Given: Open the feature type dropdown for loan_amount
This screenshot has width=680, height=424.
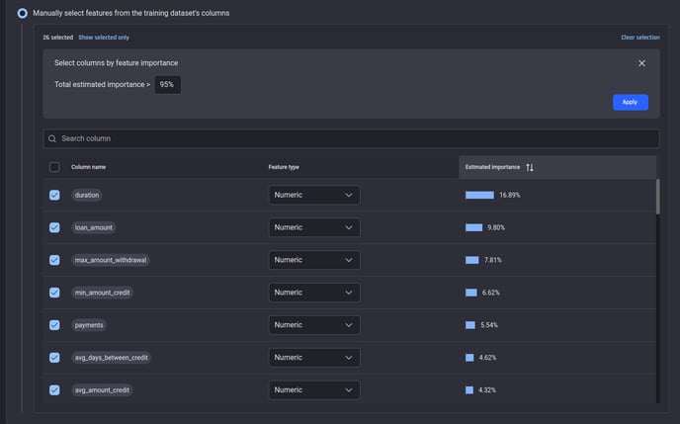Looking at the screenshot, I should (314, 227).
